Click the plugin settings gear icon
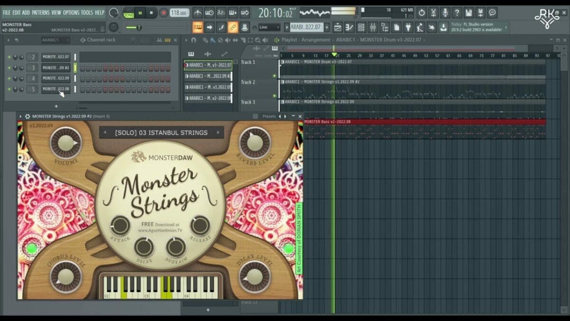Image resolution: width=570 pixels, height=321 pixels. click(27, 116)
